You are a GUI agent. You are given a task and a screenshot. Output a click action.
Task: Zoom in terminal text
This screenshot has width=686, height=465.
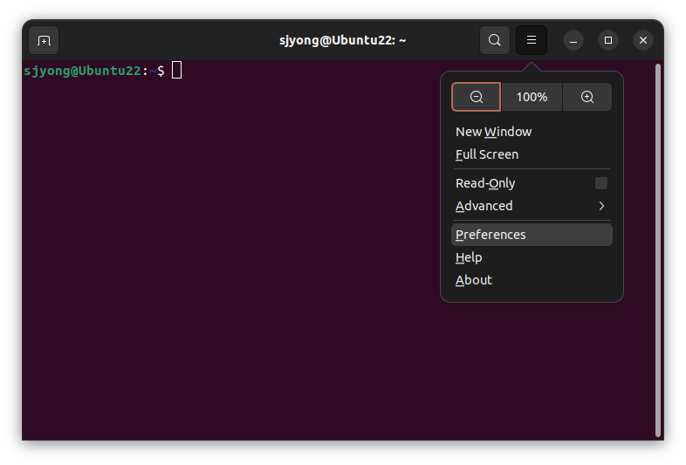[587, 97]
